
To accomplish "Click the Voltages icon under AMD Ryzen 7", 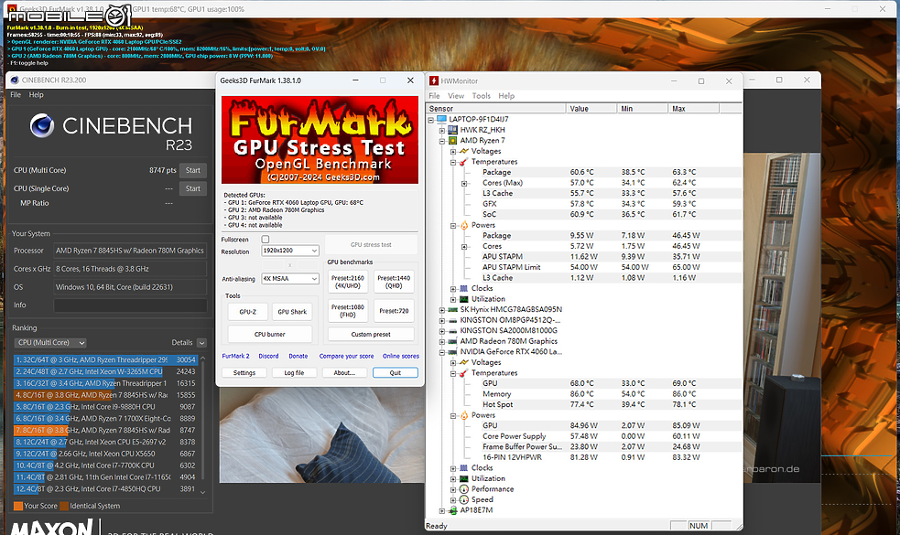I will 464,152.
